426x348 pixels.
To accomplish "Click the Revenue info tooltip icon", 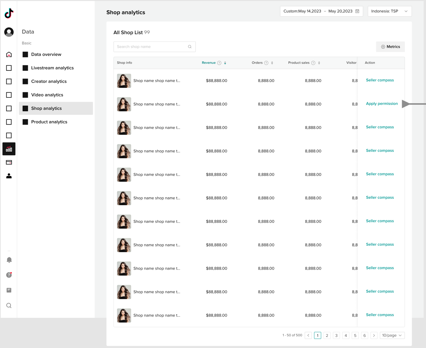I will 219,63.
